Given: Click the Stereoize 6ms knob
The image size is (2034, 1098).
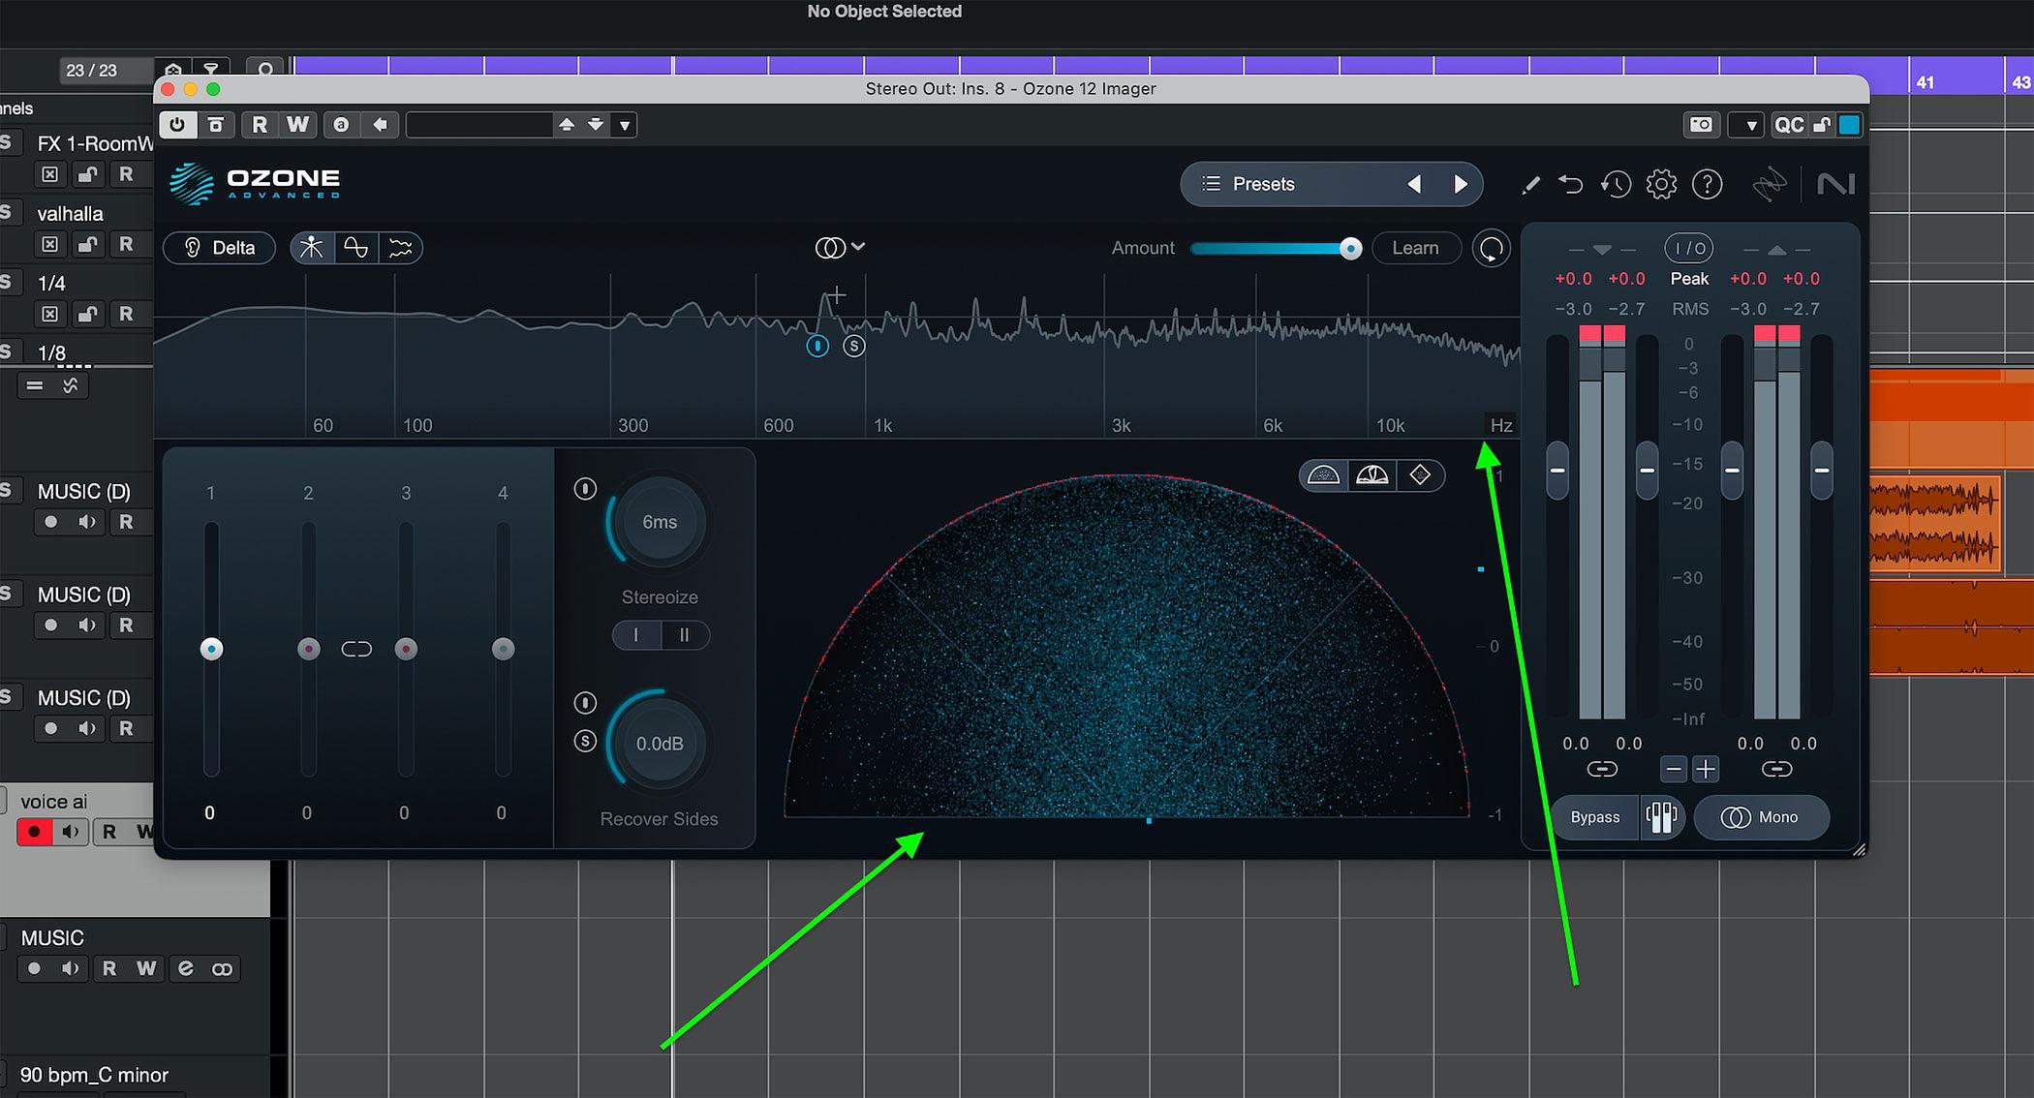Looking at the screenshot, I should click(x=660, y=522).
